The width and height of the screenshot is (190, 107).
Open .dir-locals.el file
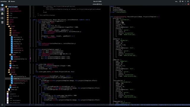tap(14, 96)
